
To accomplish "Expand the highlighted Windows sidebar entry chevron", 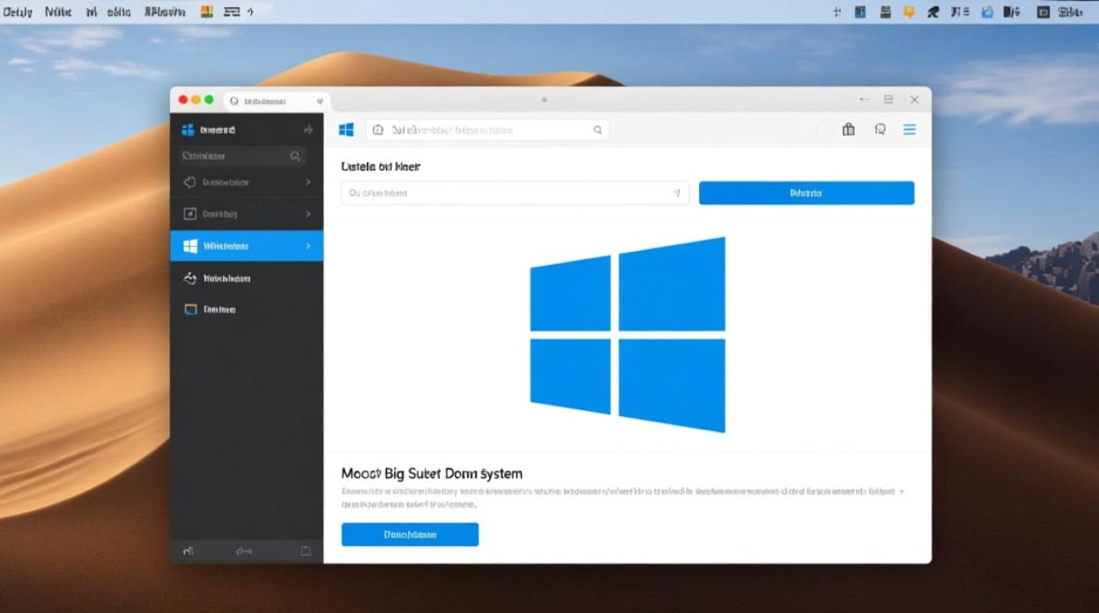I will [308, 245].
